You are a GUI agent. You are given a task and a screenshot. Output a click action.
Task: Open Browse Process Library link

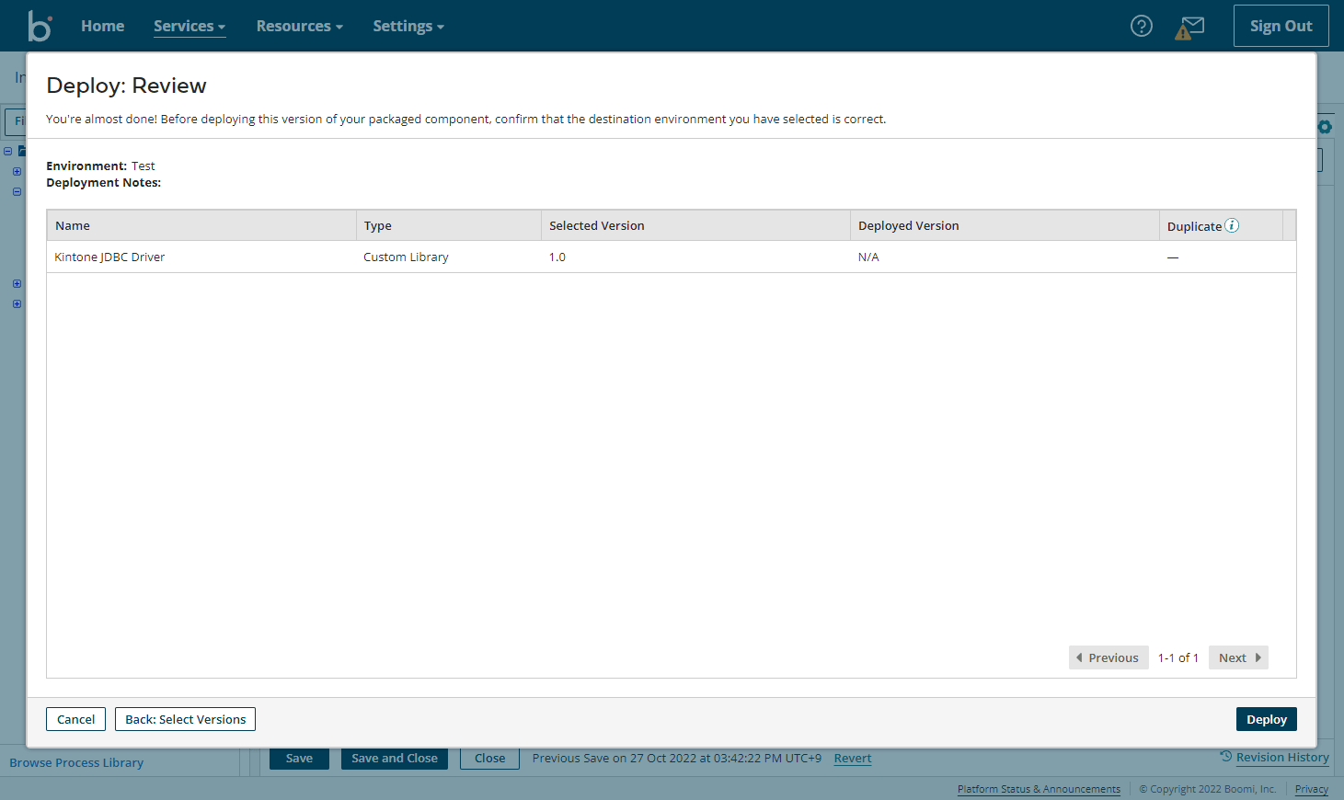coord(76,762)
